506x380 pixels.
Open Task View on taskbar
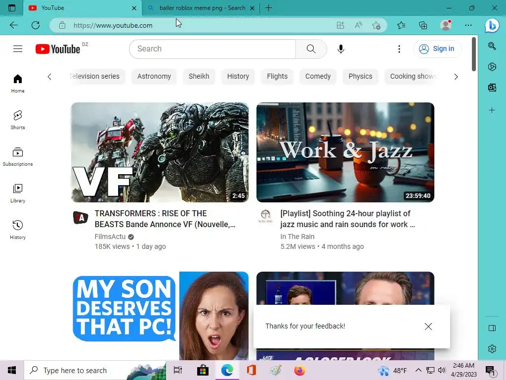click(x=178, y=370)
